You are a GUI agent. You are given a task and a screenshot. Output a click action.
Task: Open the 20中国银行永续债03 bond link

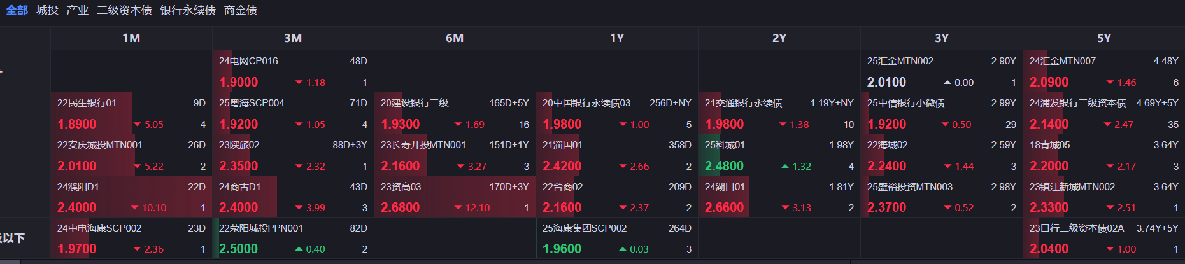pyautogui.click(x=586, y=103)
